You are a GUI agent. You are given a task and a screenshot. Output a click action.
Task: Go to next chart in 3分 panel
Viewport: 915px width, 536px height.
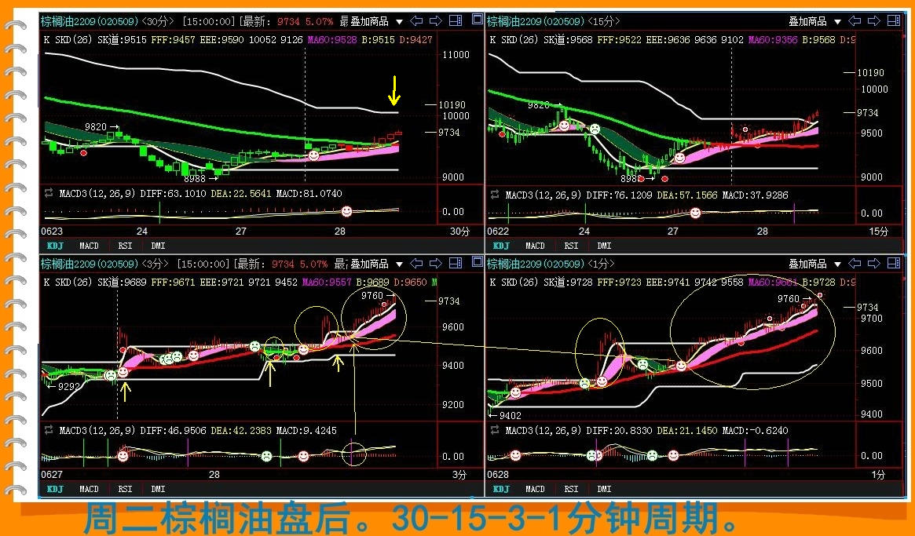[x=436, y=264]
